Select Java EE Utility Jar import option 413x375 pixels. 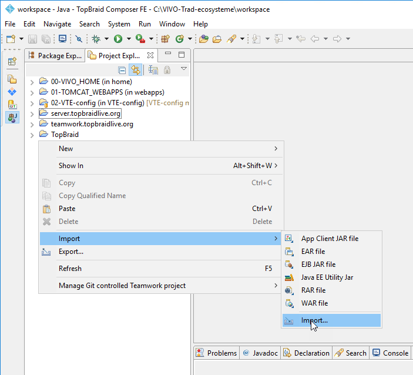[331, 277]
